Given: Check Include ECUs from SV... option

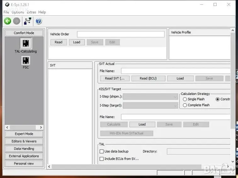Looking at the screenshot, I should pos(102,159).
